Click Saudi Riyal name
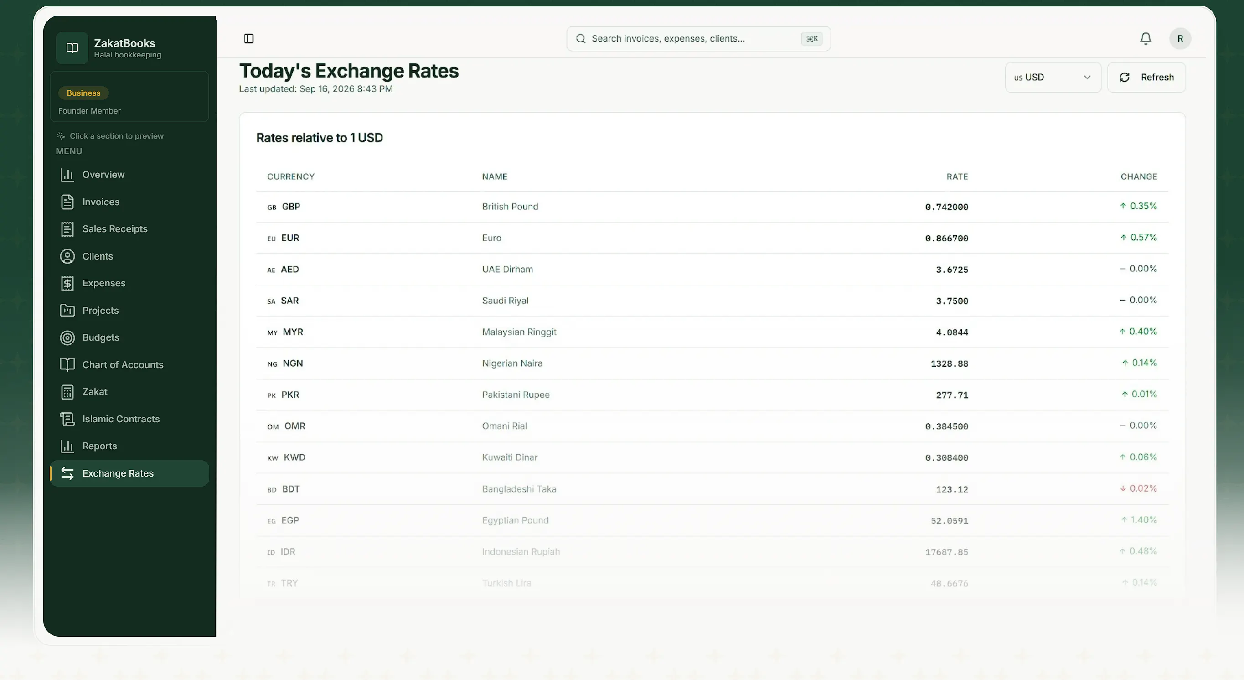Viewport: 1244px width, 680px height. pyautogui.click(x=505, y=301)
